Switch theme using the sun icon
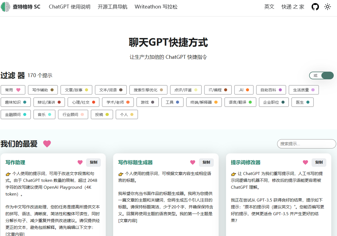Image resolution: width=337 pixels, height=236 pixels. 327,7
